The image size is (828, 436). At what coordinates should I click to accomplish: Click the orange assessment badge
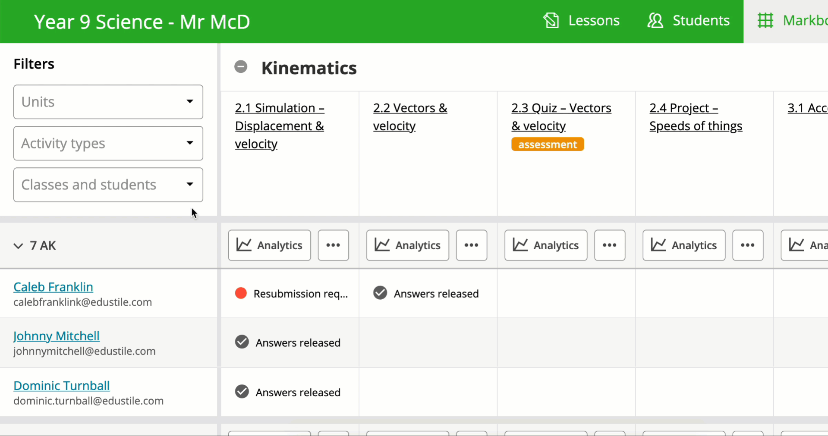click(x=548, y=144)
